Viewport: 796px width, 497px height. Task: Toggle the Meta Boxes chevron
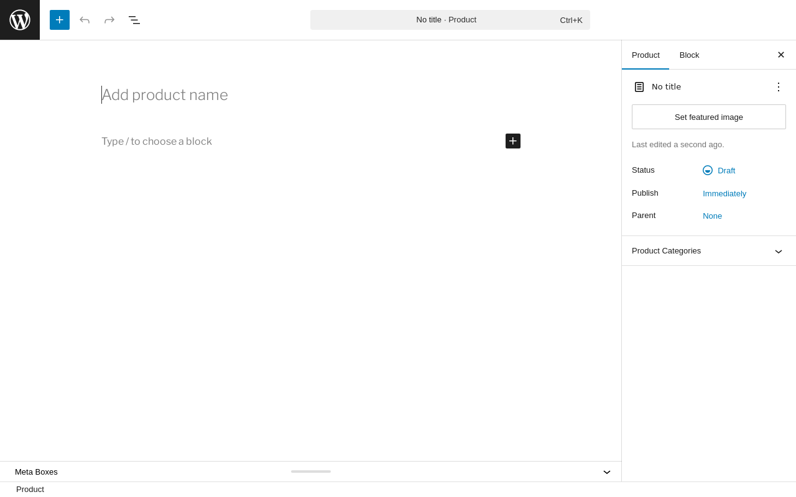pyautogui.click(x=607, y=472)
